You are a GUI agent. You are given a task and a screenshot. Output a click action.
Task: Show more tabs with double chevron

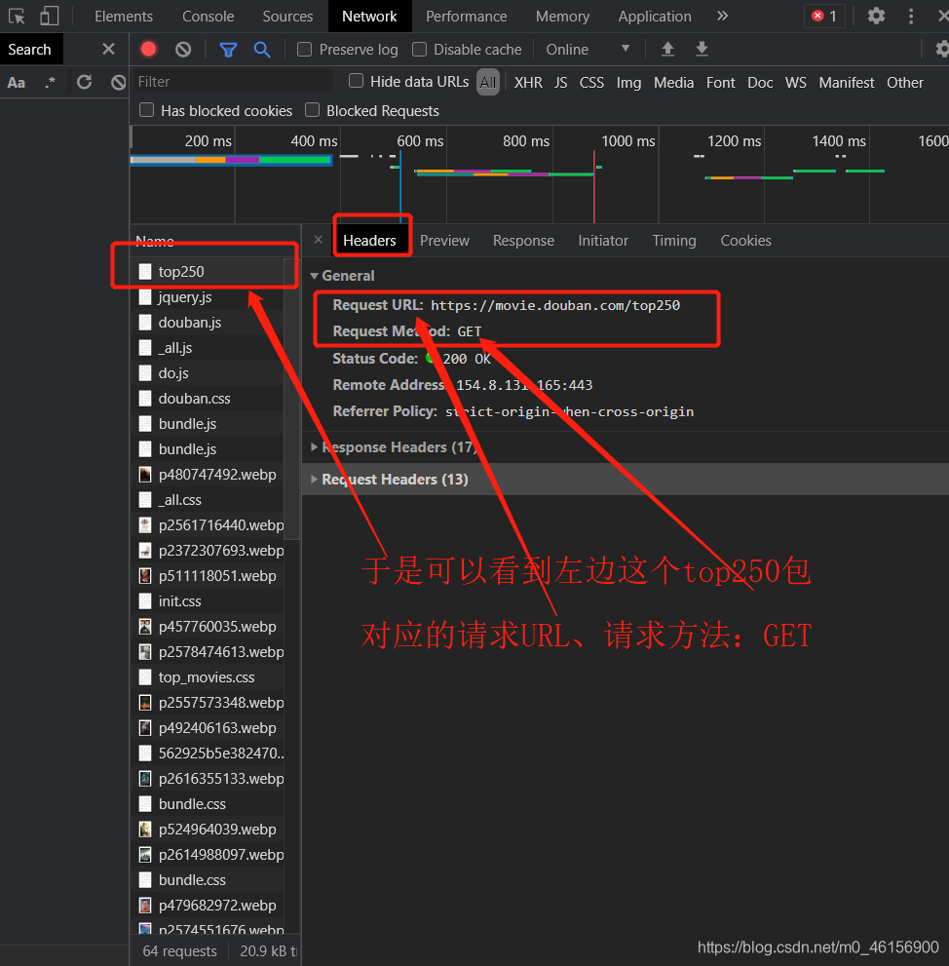pyautogui.click(x=722, y=16)
